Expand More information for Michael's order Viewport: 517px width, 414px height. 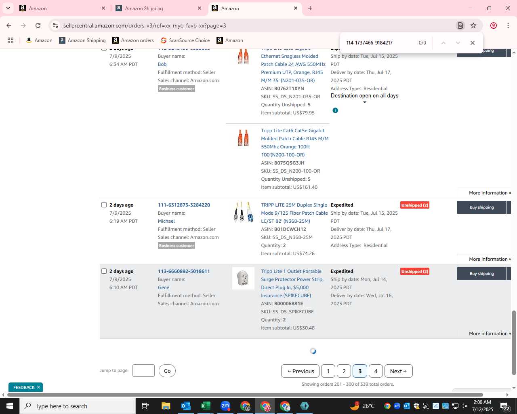[x=490, y=259]
